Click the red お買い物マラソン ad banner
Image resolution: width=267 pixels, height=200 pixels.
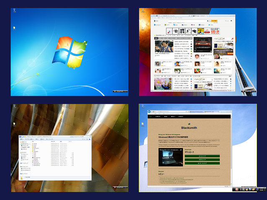point(215,31)
